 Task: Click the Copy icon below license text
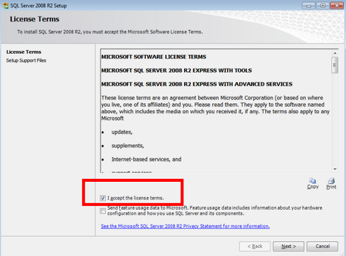(313, 181)
